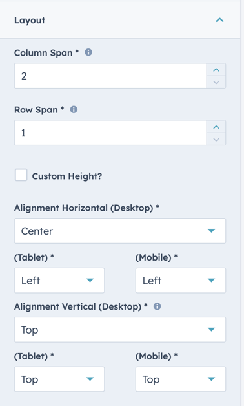Viewport: 244px width, 406px height.
Task: Enable the Custom Height checkbox
Action: pyautogui.click(x=21, y=175)
